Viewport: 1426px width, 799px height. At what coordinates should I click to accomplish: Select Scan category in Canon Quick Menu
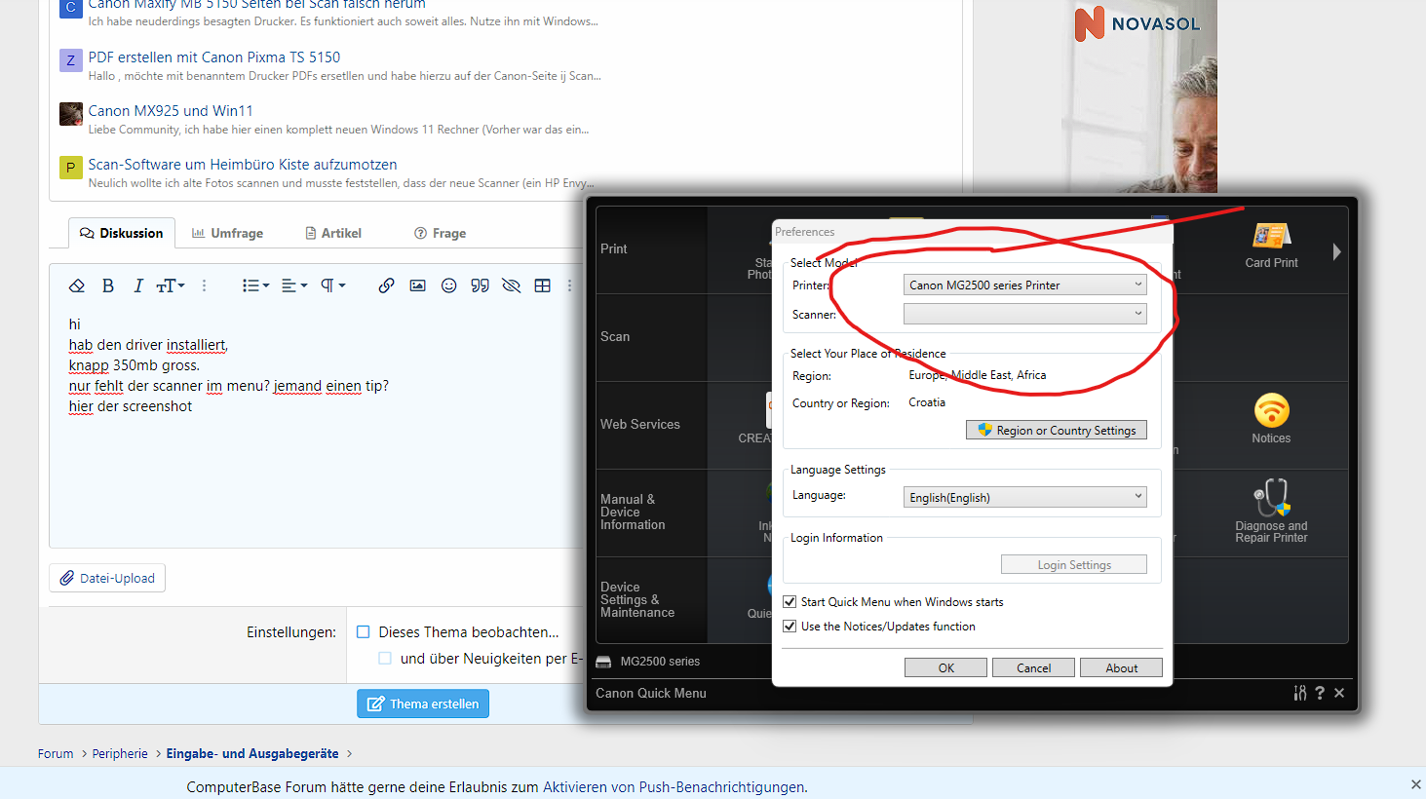[651, 337]
